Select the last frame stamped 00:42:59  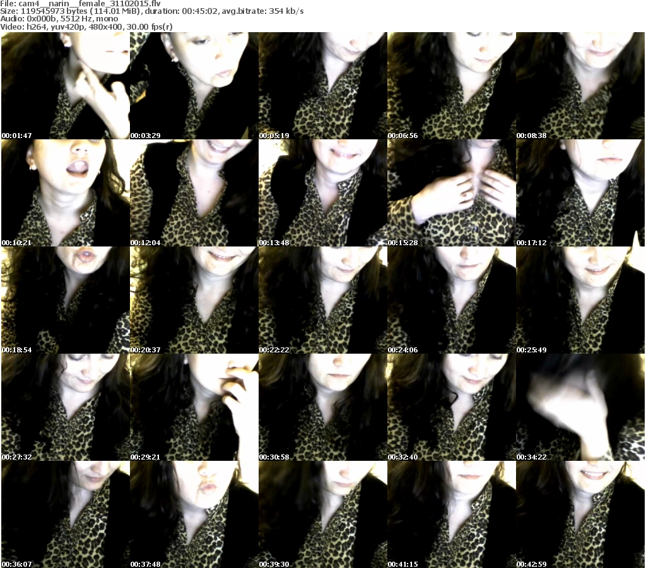(x=580, y=514)
